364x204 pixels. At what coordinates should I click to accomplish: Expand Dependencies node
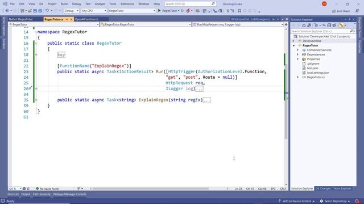(x=298, y=54)
